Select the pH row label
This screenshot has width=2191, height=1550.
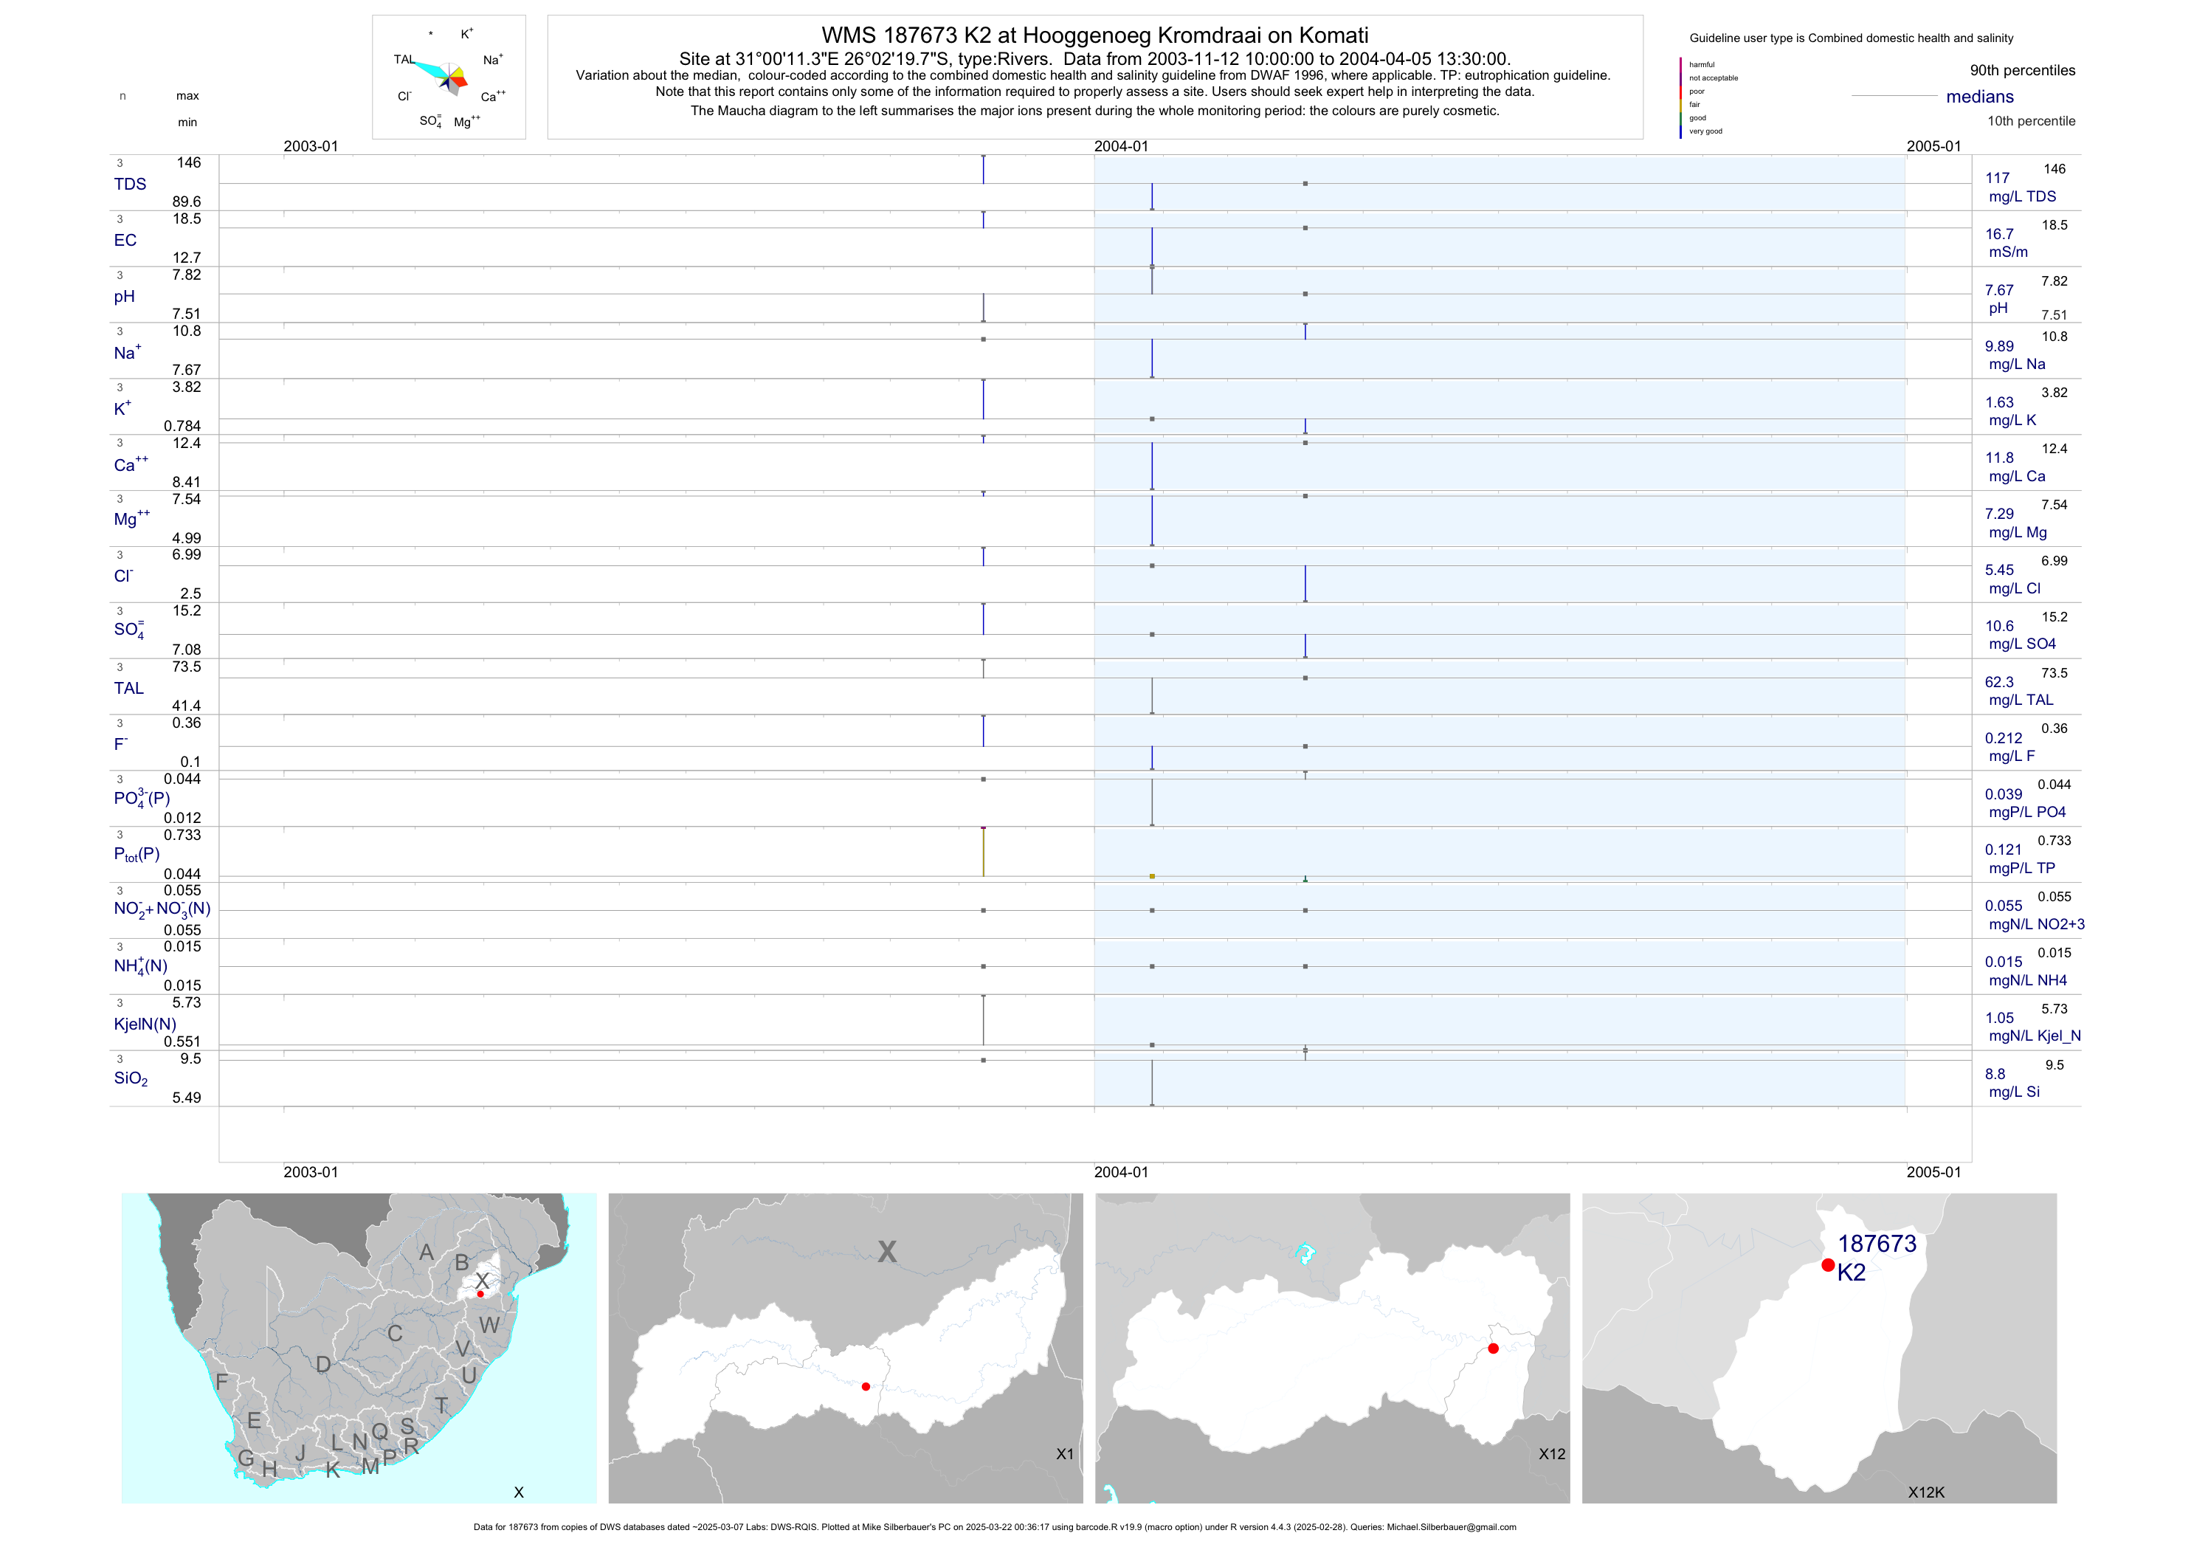tap(124, 297)
